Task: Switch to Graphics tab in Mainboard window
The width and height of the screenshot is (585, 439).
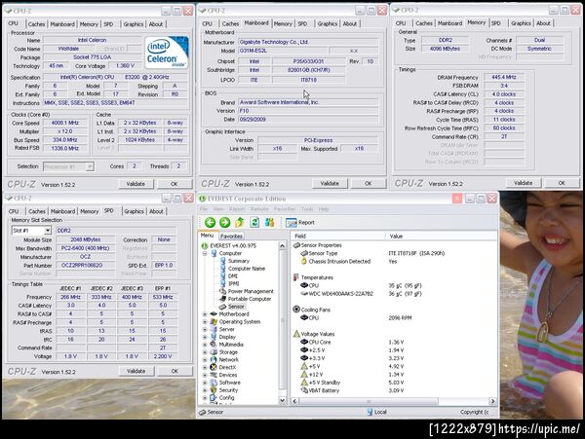Action: (x=328, y=23)
